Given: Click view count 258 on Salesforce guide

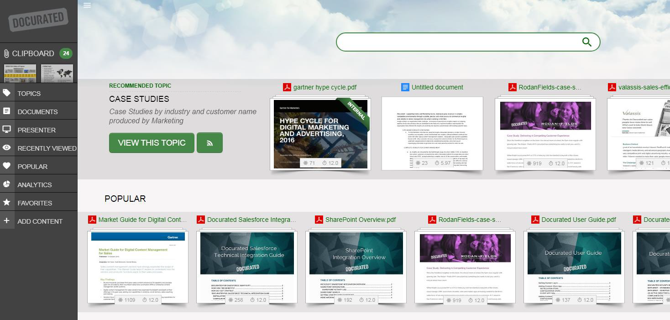Looking at the screenshot, I should click(235, 300).
